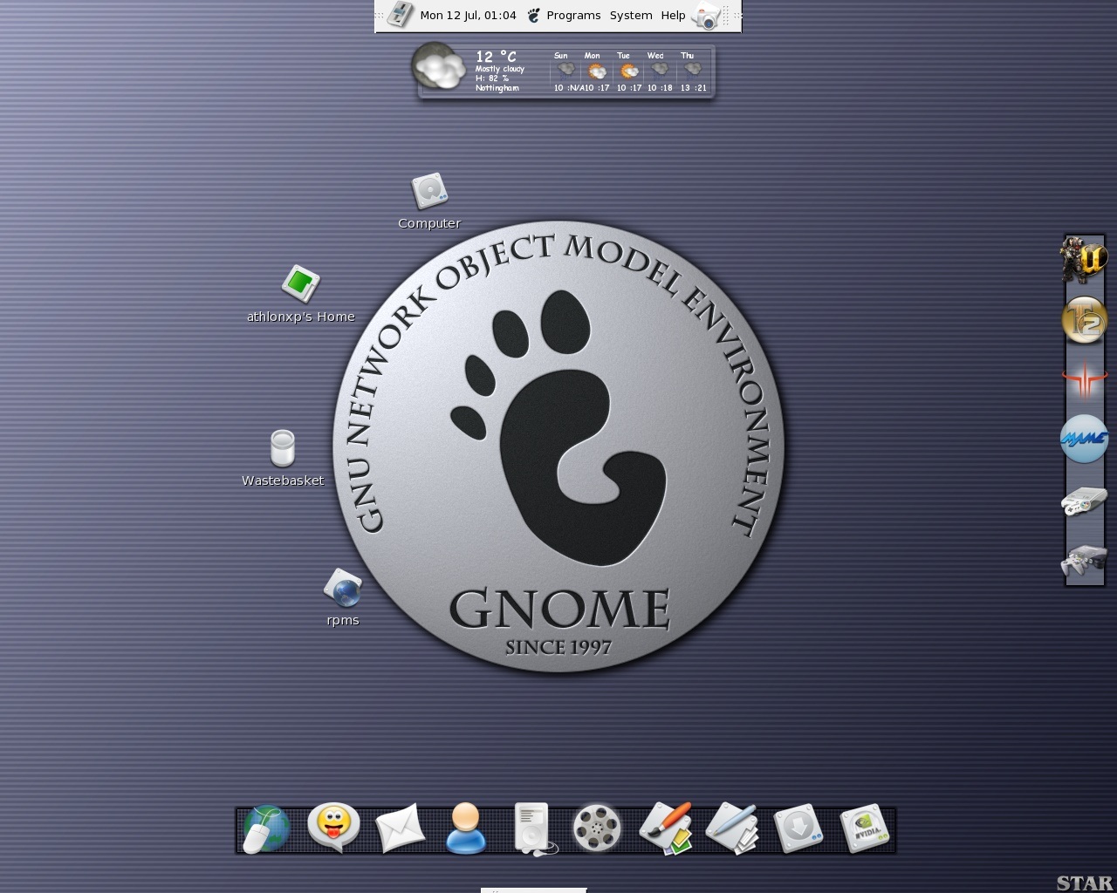Click the Nottingham location text

497,88
